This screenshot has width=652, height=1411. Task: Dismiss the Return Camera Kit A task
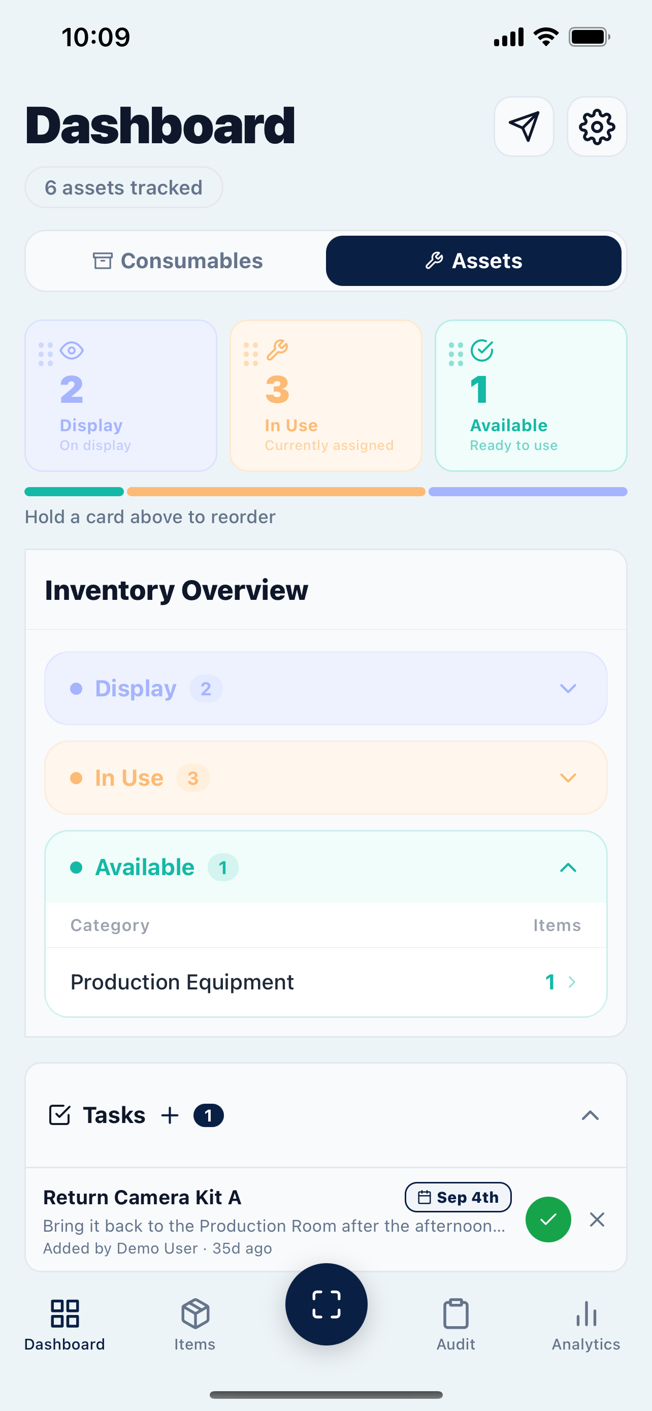[x=597, y=1220]
